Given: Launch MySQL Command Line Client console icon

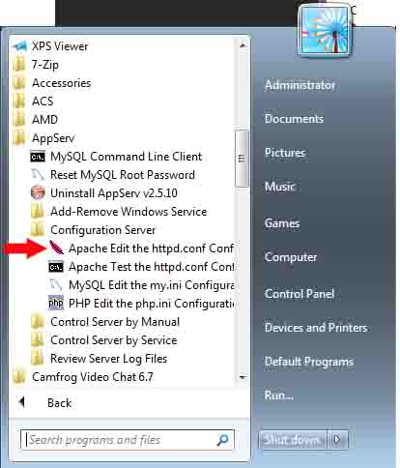Looking at the screenshot, I should 38,157.
